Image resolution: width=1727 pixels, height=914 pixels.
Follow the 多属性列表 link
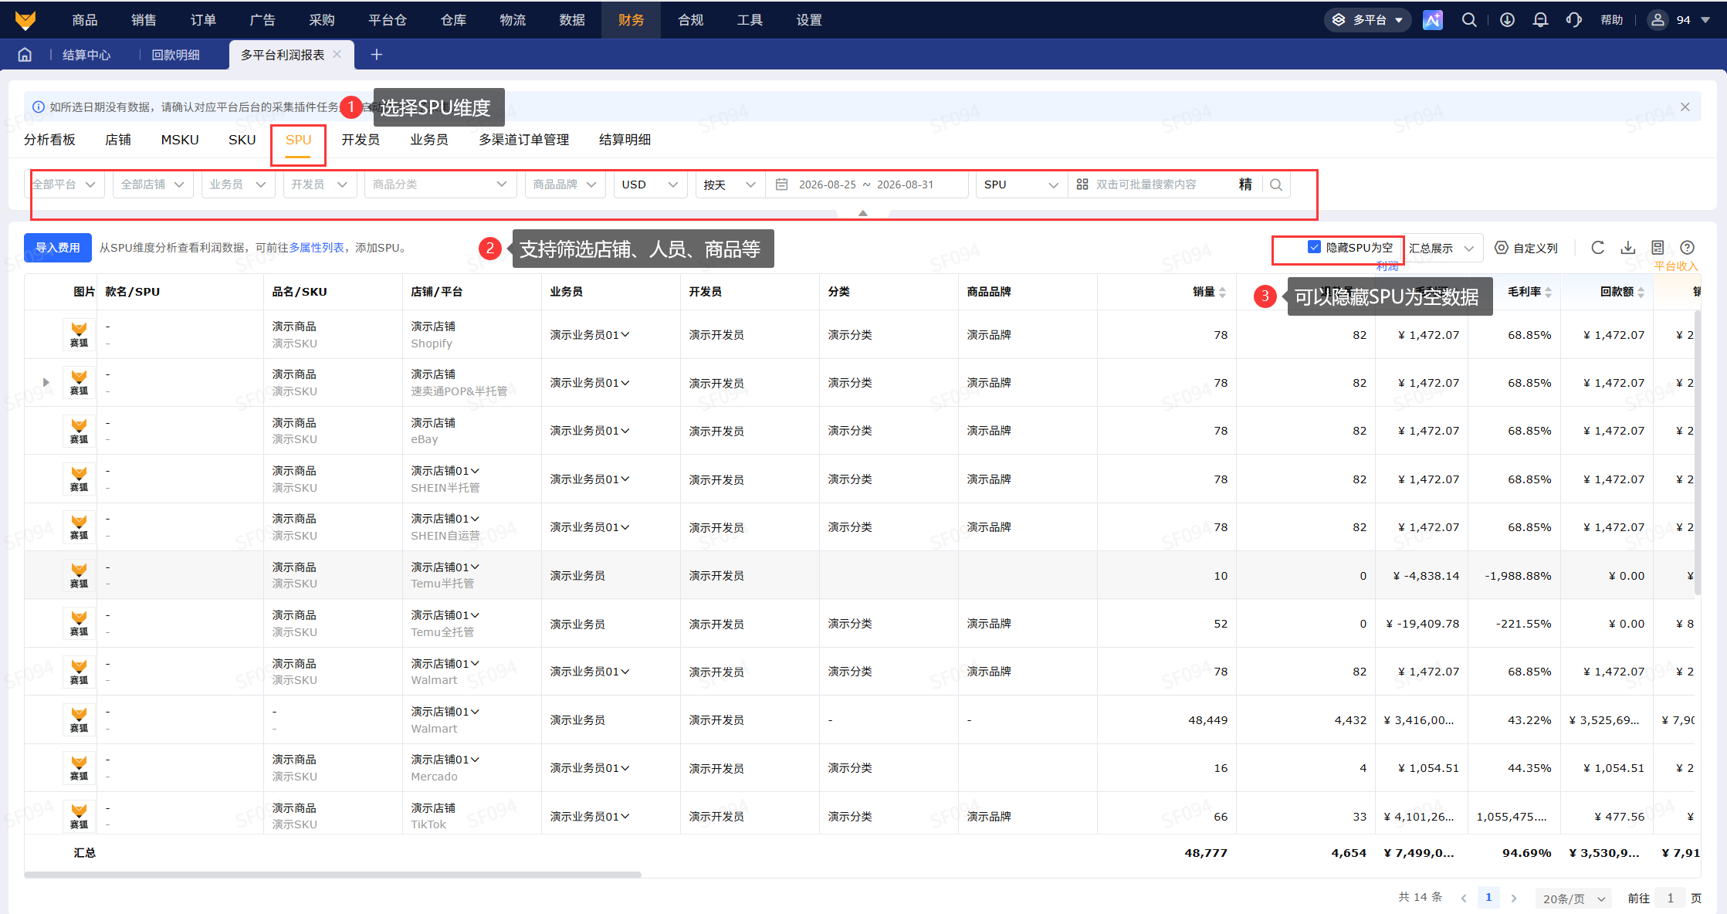click(317, 248)
